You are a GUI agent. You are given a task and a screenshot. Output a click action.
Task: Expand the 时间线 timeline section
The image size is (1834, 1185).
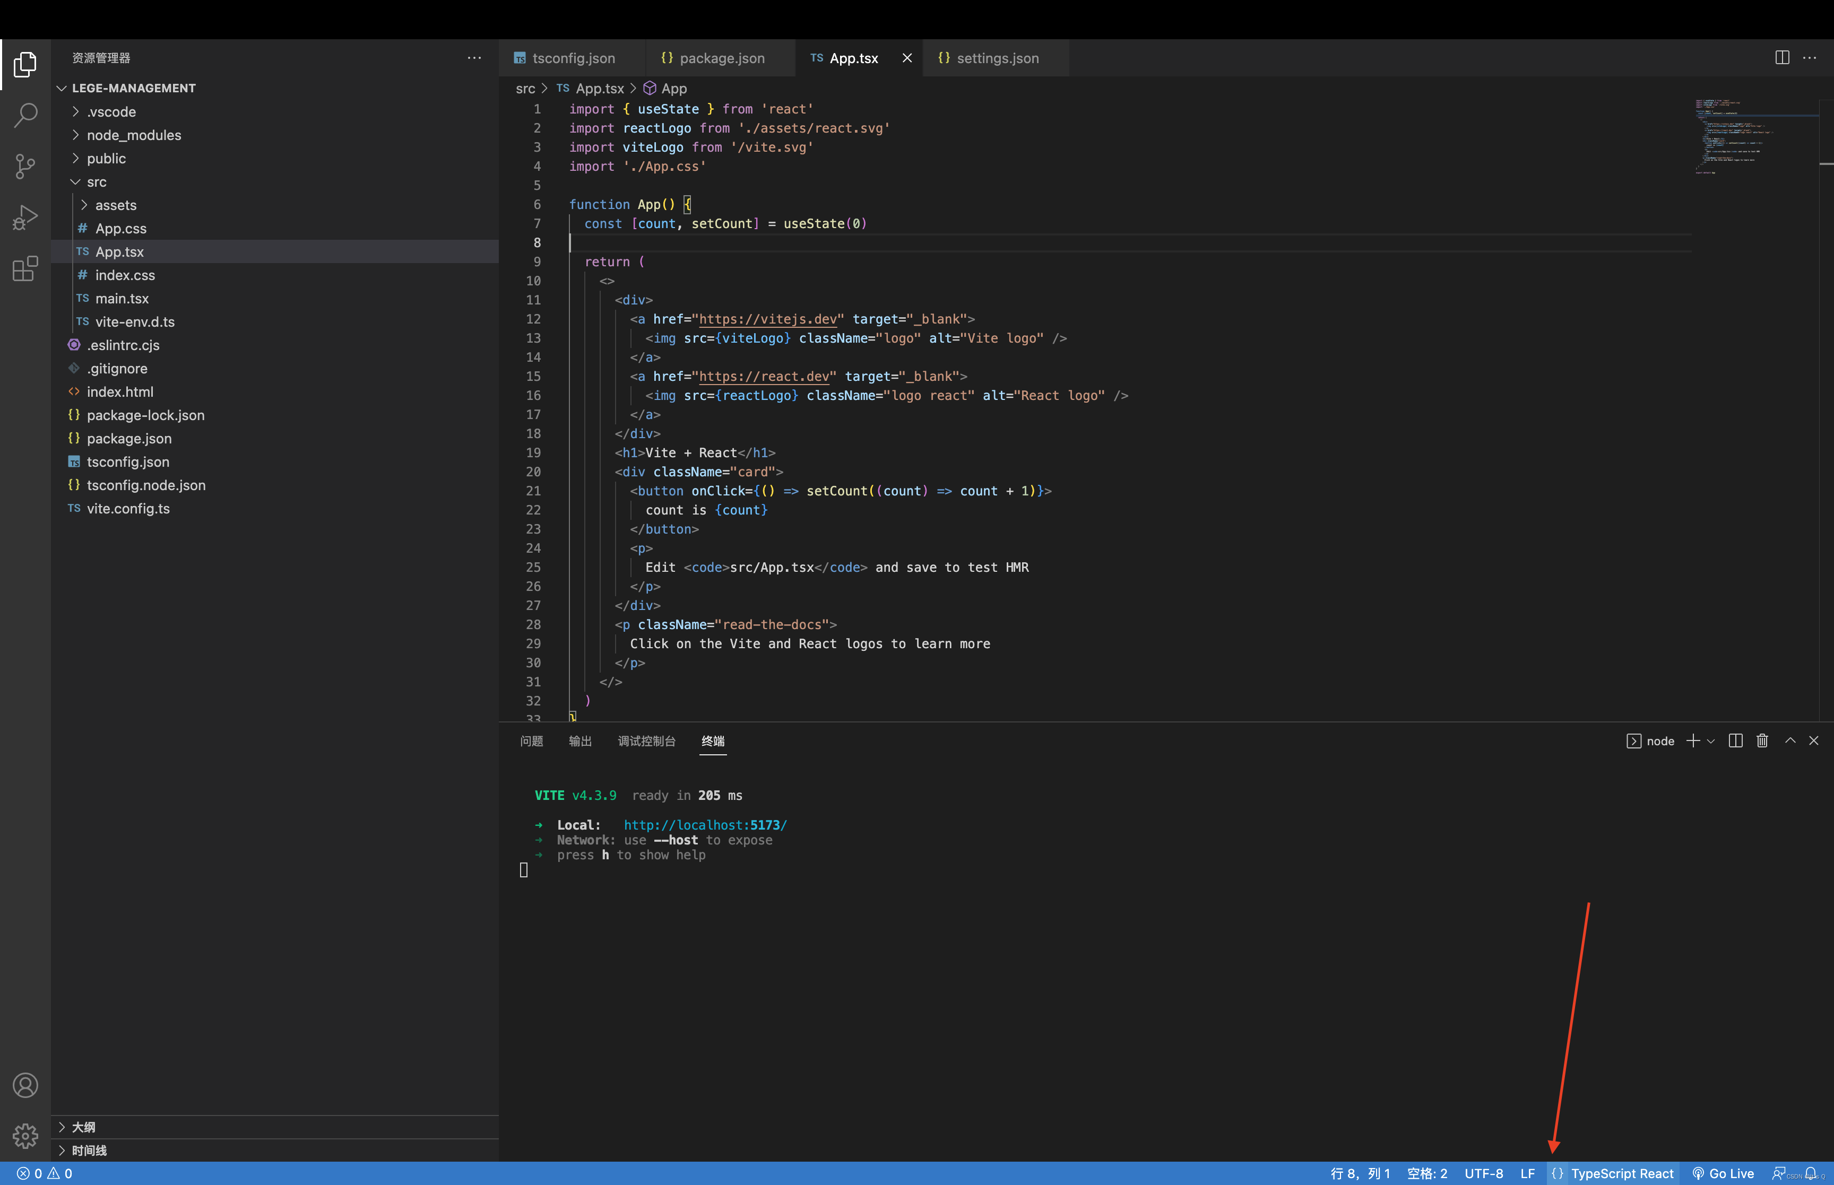click(275, 1151)
